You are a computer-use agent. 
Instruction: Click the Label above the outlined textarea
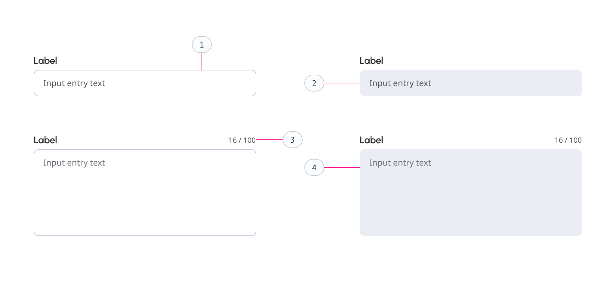pos(45,140)
